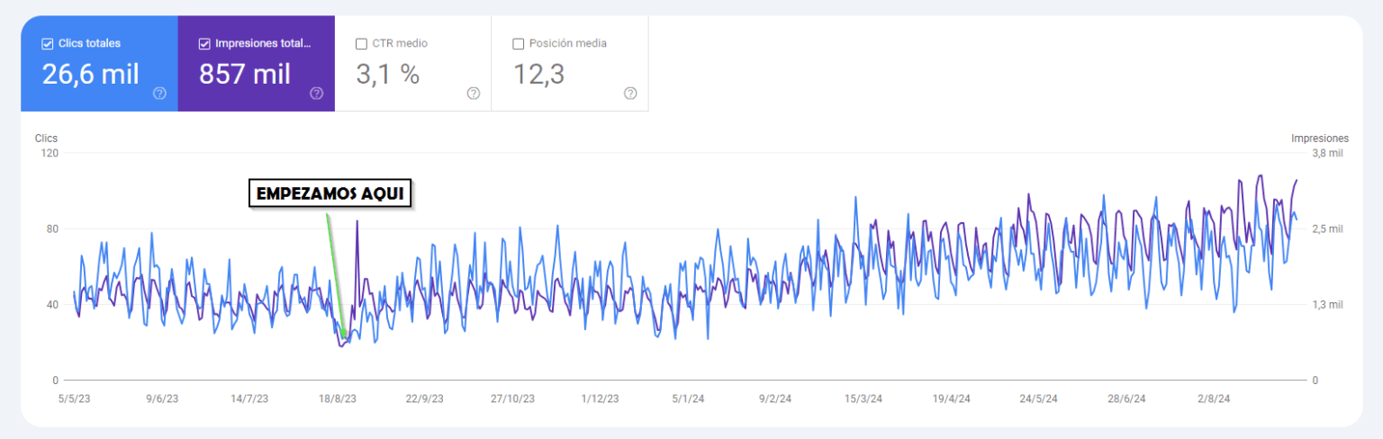This screenshot has width=1383, height=439.
Task: Click the 18/8/23 date on the axis
Action: (337, 399)
